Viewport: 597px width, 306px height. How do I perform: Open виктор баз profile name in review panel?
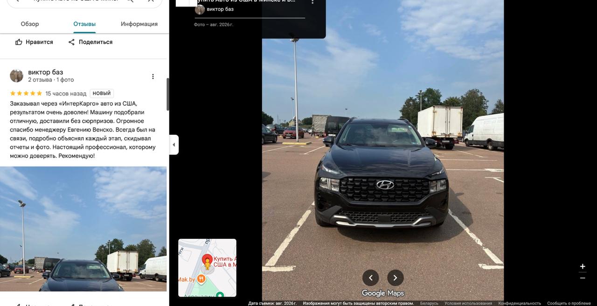[45, 72]
